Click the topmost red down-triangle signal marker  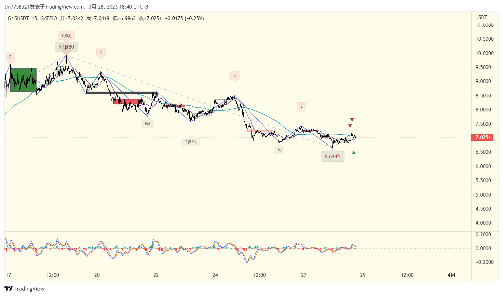click(352, 120)
